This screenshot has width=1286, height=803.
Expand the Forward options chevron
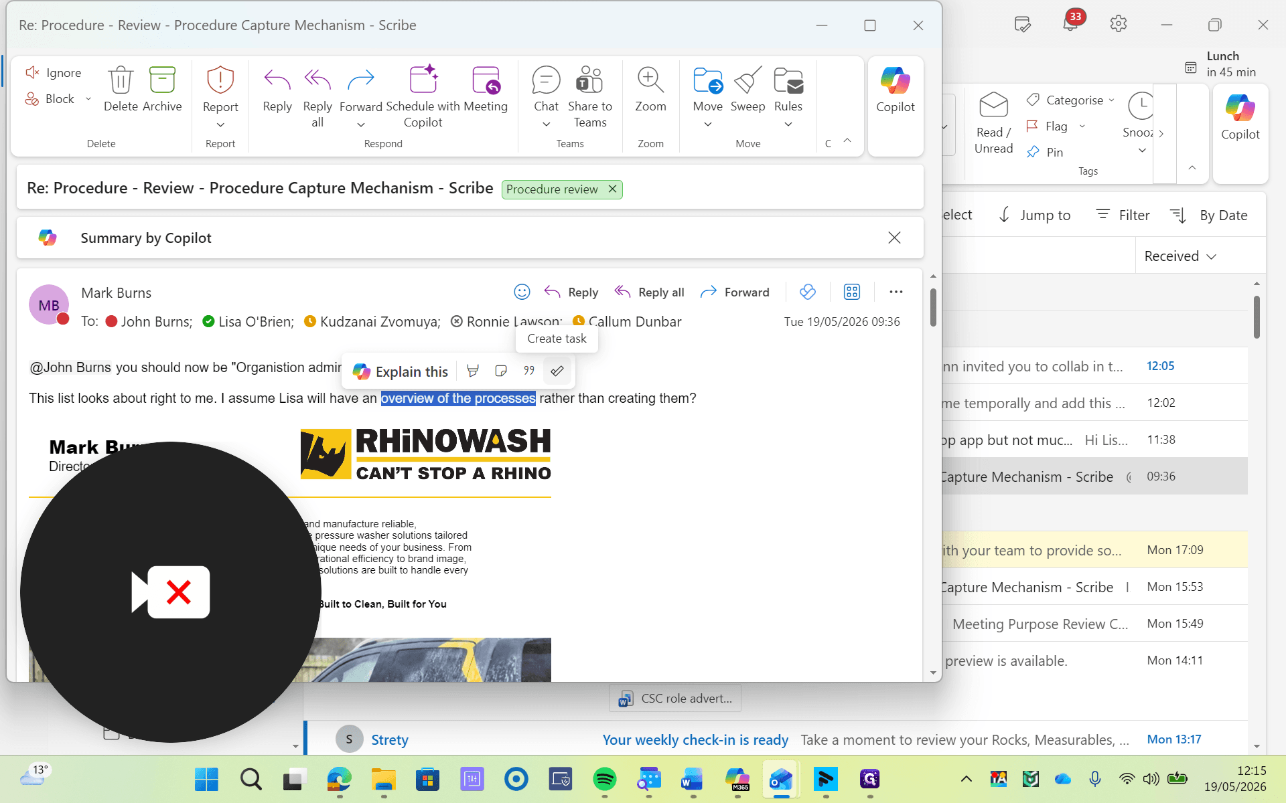[x=361, y=125]
